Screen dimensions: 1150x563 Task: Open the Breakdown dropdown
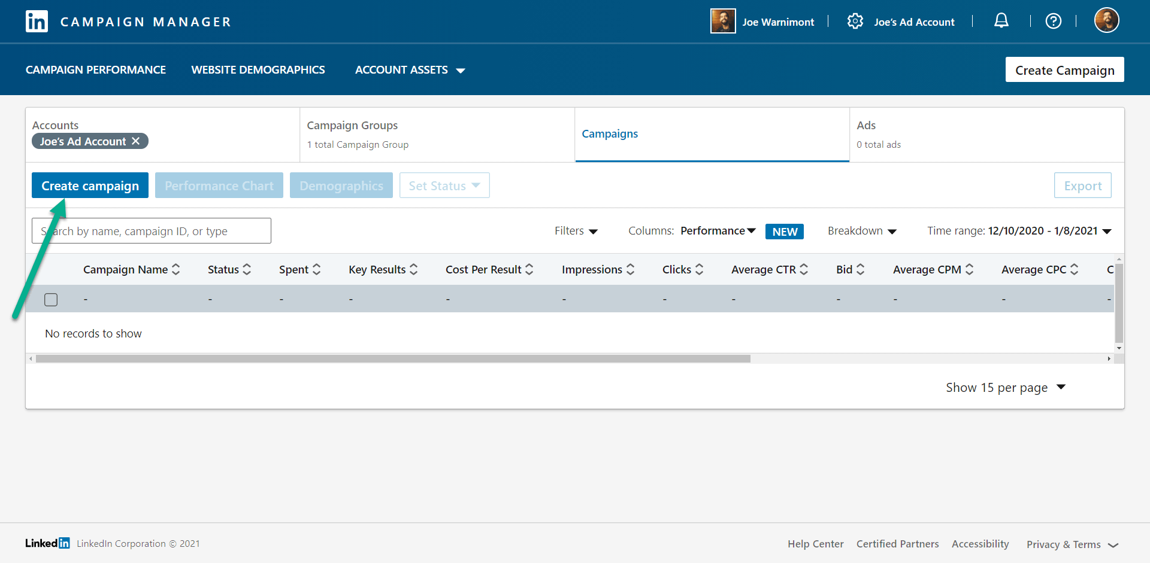pyautogui.click(x=862, y=231)
